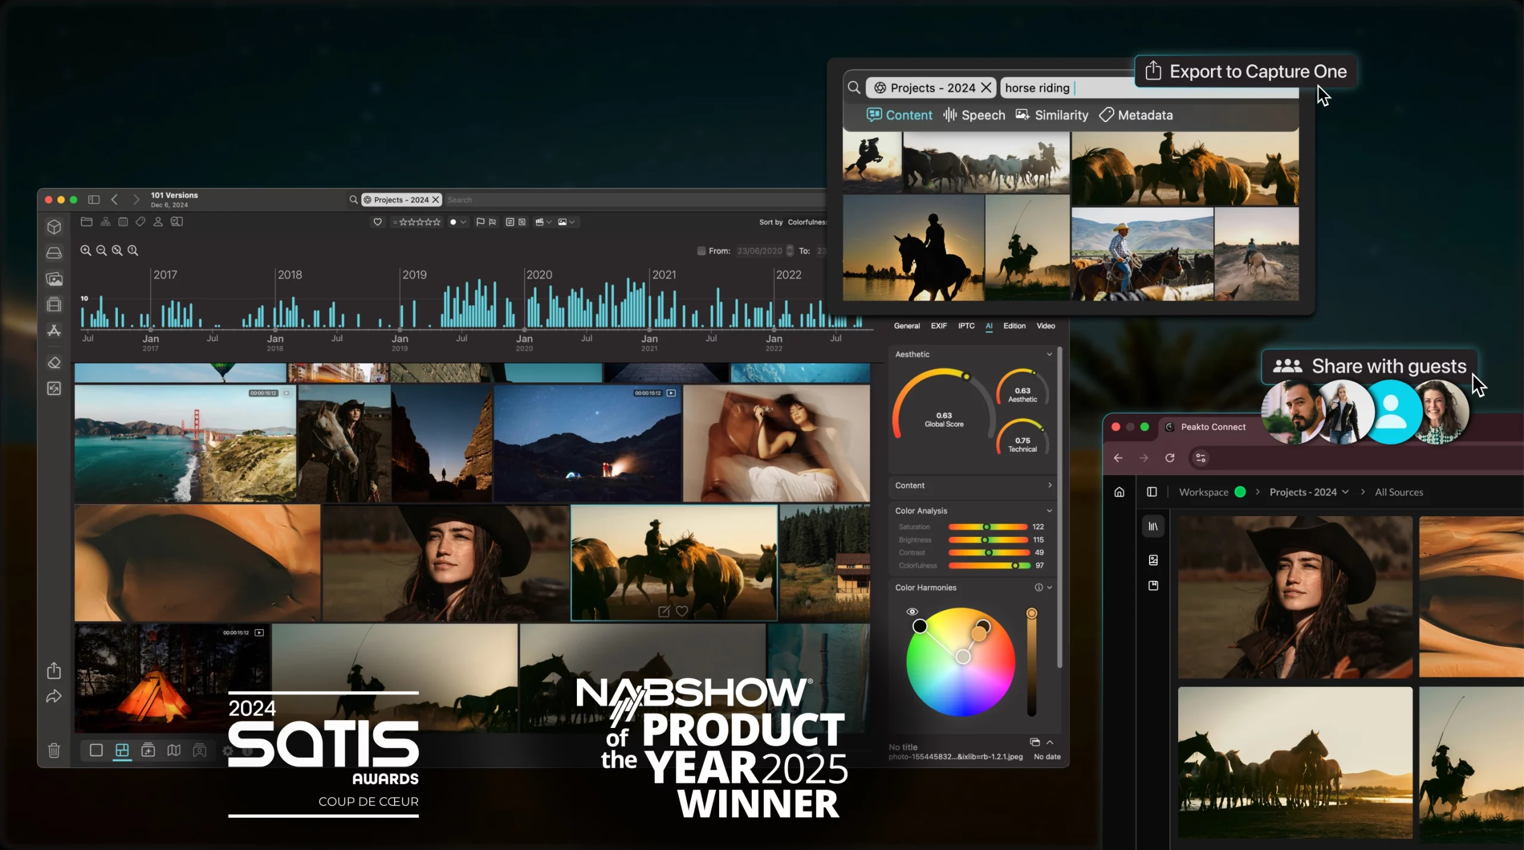Select the Golden Gate Bridge video thumbnail
Viewport: 1524px width, 850px height.
click(185, 443)
